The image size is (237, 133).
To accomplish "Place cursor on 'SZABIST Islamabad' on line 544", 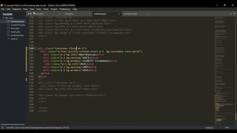I will coord(96,61).
